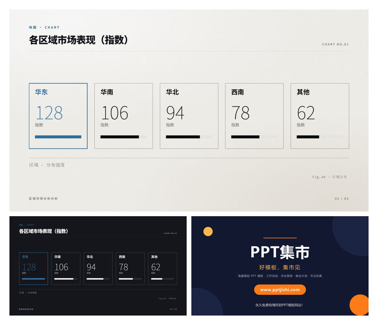
Task: Click the 华北 card on the dark slide
Action: [98, 269]
